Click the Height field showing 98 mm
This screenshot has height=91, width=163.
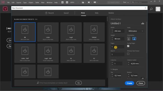tap(119, 39)
